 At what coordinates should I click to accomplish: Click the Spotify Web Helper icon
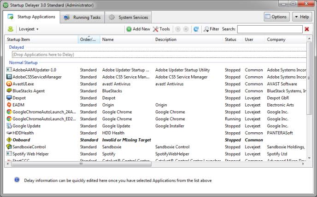(x=9, y=154)
